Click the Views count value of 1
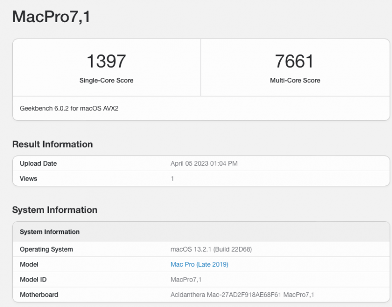The height and width of the screenshot is (307, 392). point(172,179)
